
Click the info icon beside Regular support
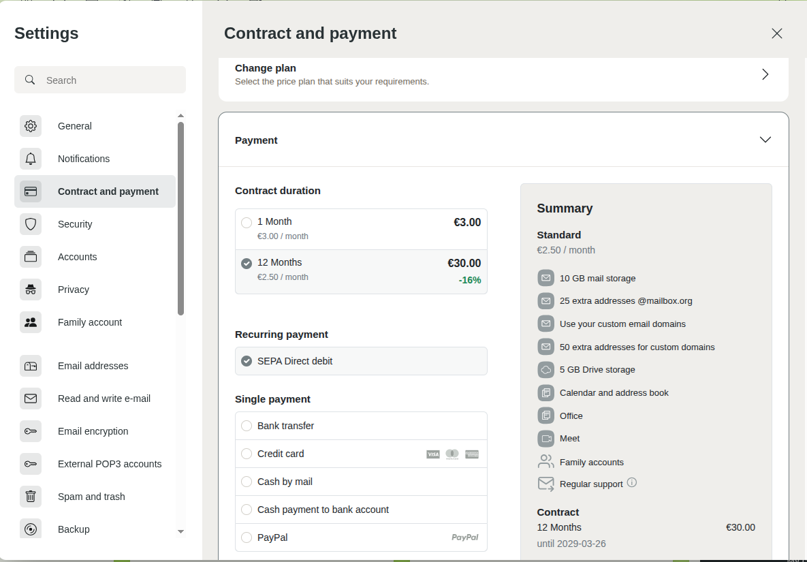click(632, 483)
